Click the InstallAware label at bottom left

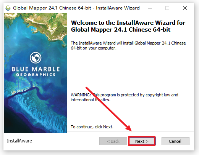click(19, 141)
